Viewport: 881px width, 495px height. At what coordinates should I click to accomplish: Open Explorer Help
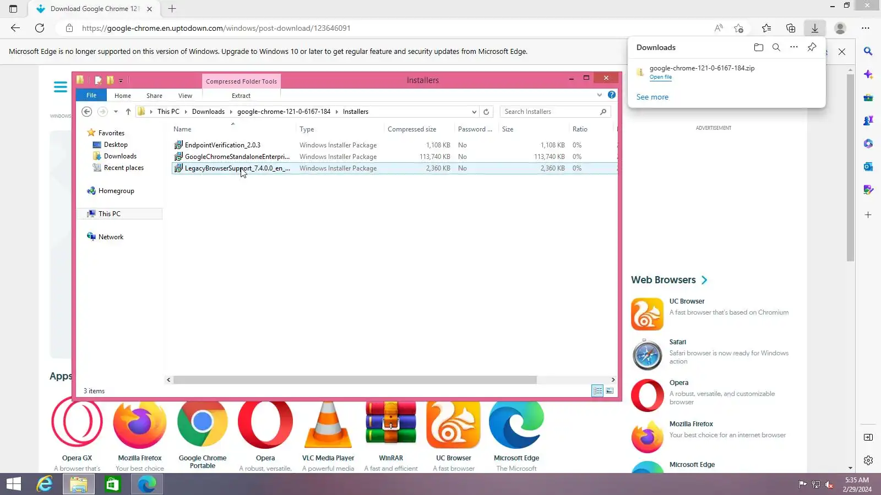point(612,95)
